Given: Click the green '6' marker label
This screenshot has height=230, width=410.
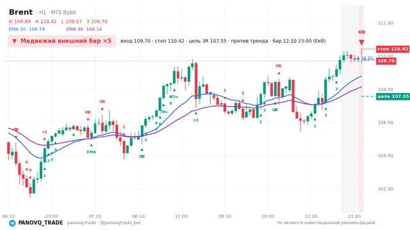Looking at the screenshot, I should [171, 103].
